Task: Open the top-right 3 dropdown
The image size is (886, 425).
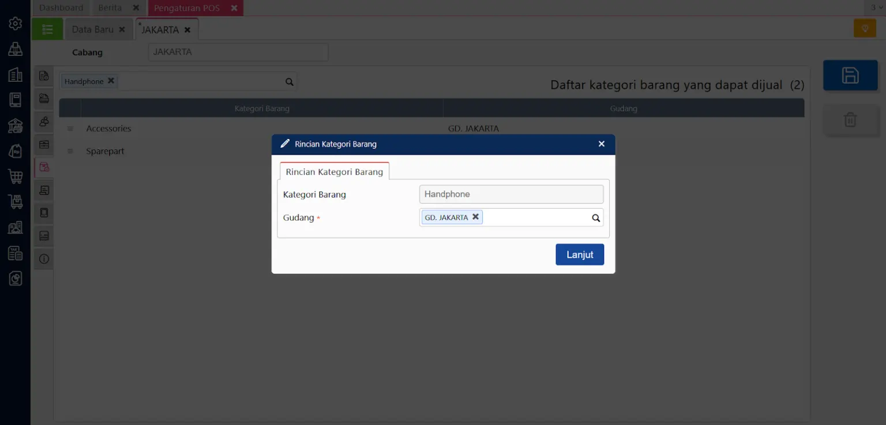Action: [877, 7]
